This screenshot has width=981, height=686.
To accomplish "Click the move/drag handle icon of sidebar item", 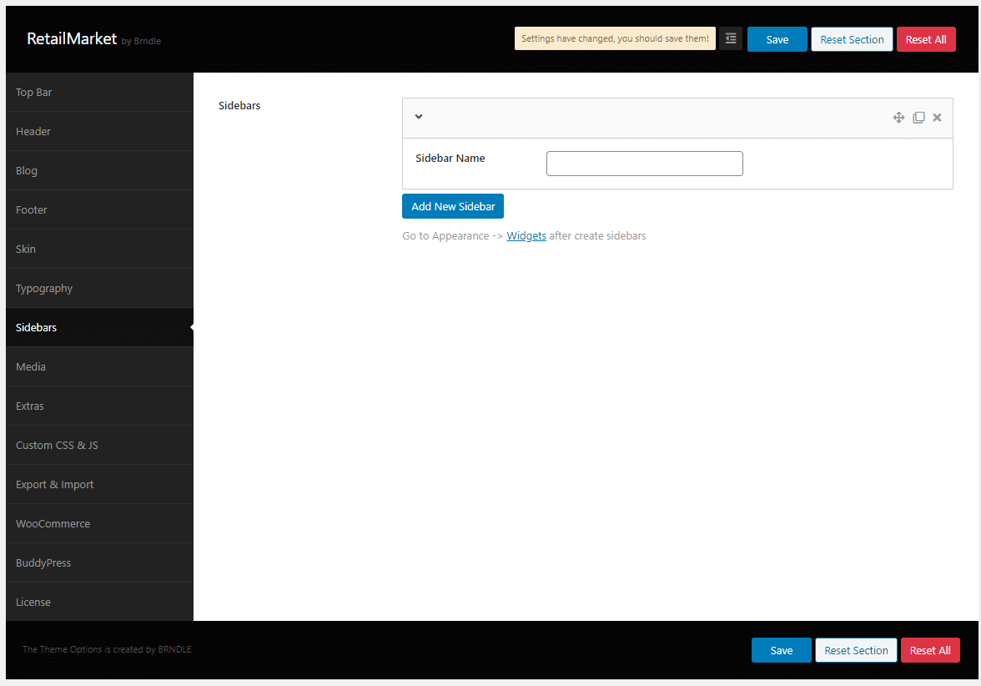I will [898, 118].
